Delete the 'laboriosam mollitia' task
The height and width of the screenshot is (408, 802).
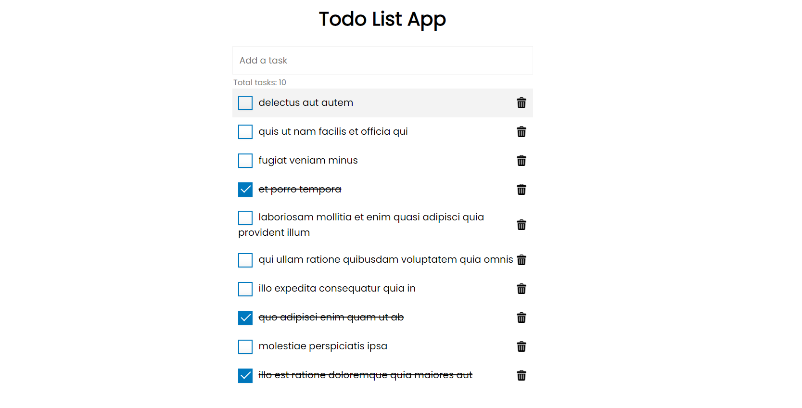tap(521, 225)
